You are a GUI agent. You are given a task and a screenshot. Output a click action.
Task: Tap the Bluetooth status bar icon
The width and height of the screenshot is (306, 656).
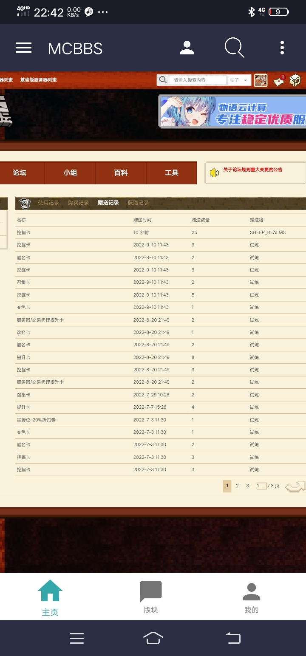[251, 12]
